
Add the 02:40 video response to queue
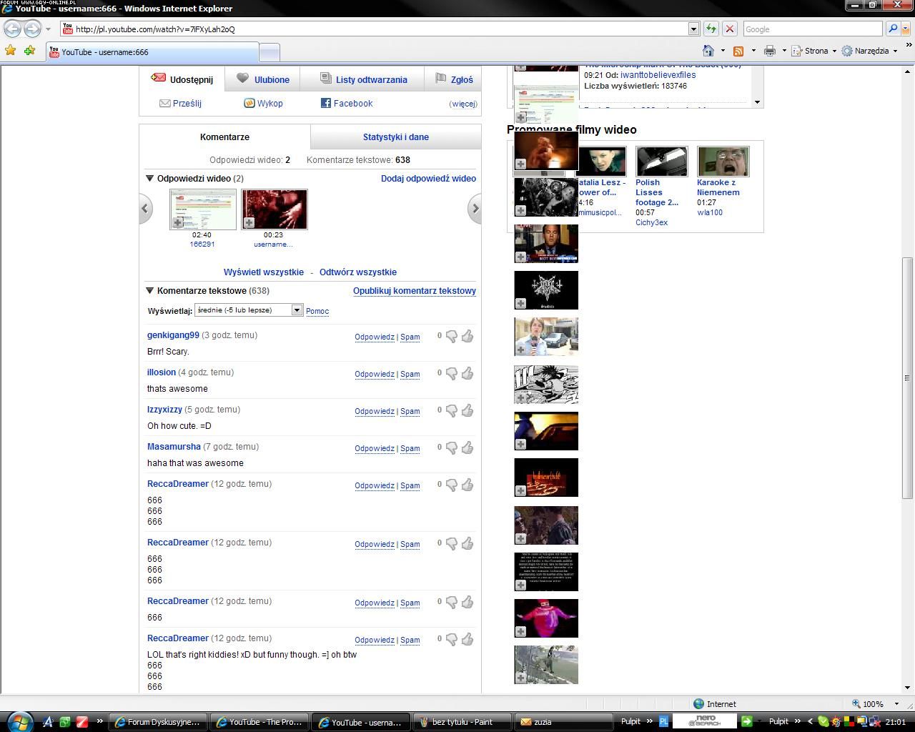pos(178,222)
